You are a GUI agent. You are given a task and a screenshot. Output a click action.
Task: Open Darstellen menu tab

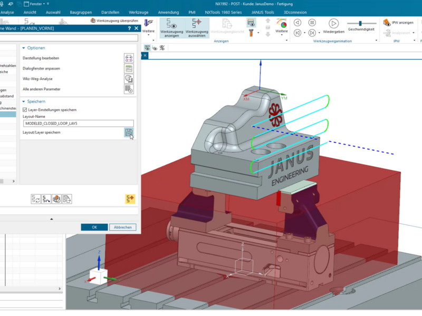(x=110, y=12)
